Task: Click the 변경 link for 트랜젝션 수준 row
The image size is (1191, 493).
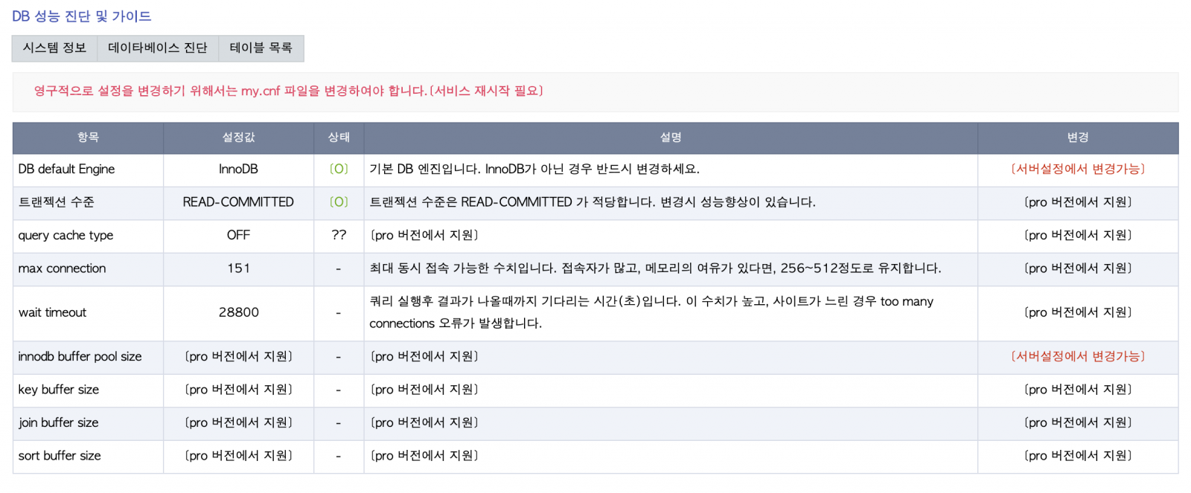Action: pyautogui.click(x=1078, y=202)
